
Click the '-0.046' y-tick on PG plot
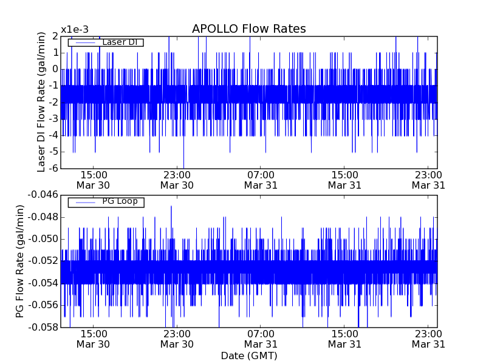pos(43,195)
